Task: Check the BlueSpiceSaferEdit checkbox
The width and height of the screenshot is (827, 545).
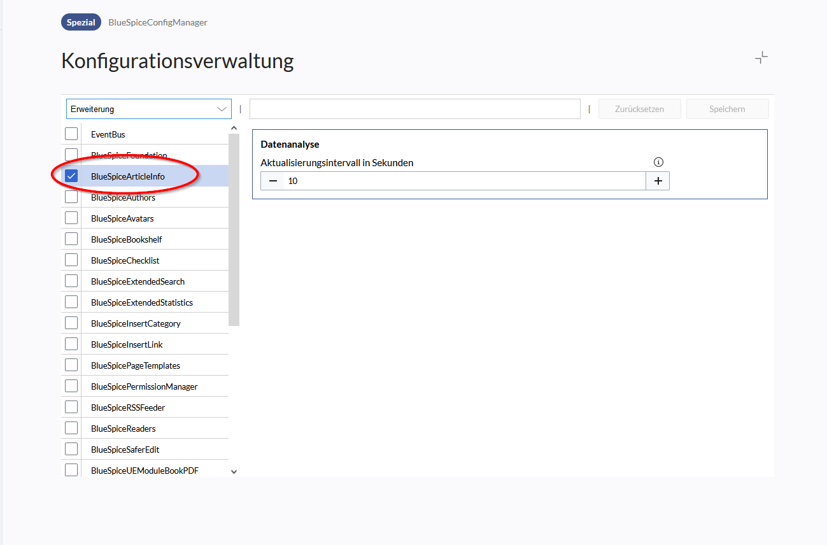Action: coord(71,449)
